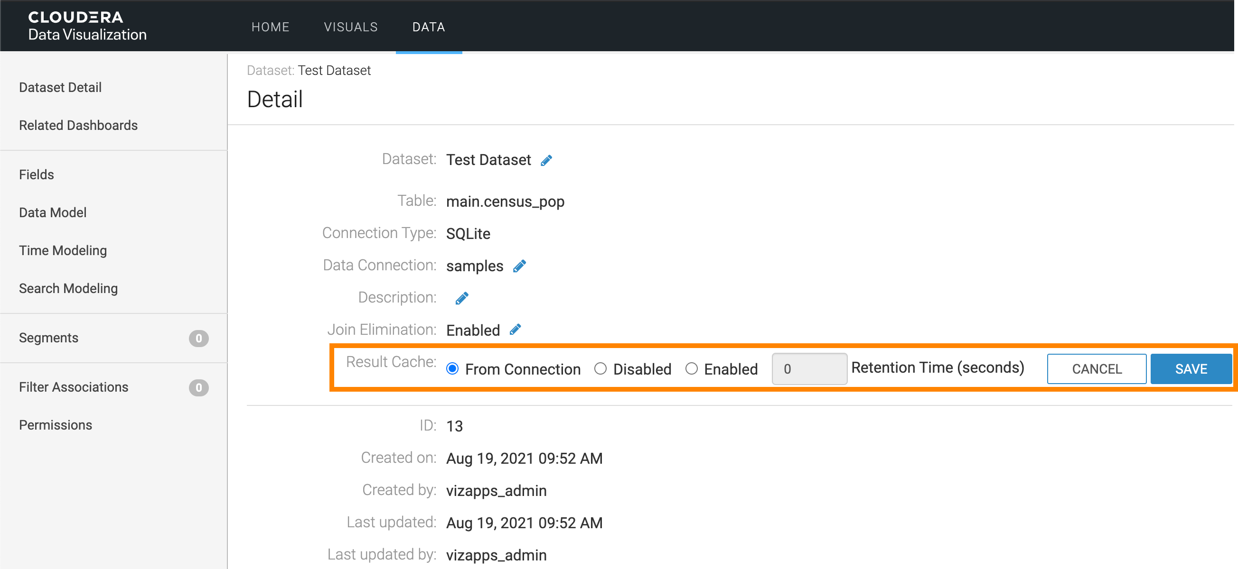Select the From Connection result cache option
1238x569 pixels.
pyautogui.click(x=452, y=369)
